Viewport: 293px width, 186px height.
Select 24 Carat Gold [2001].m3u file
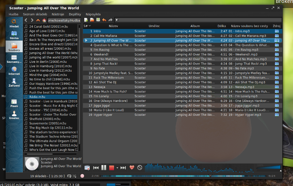[51, 26]
